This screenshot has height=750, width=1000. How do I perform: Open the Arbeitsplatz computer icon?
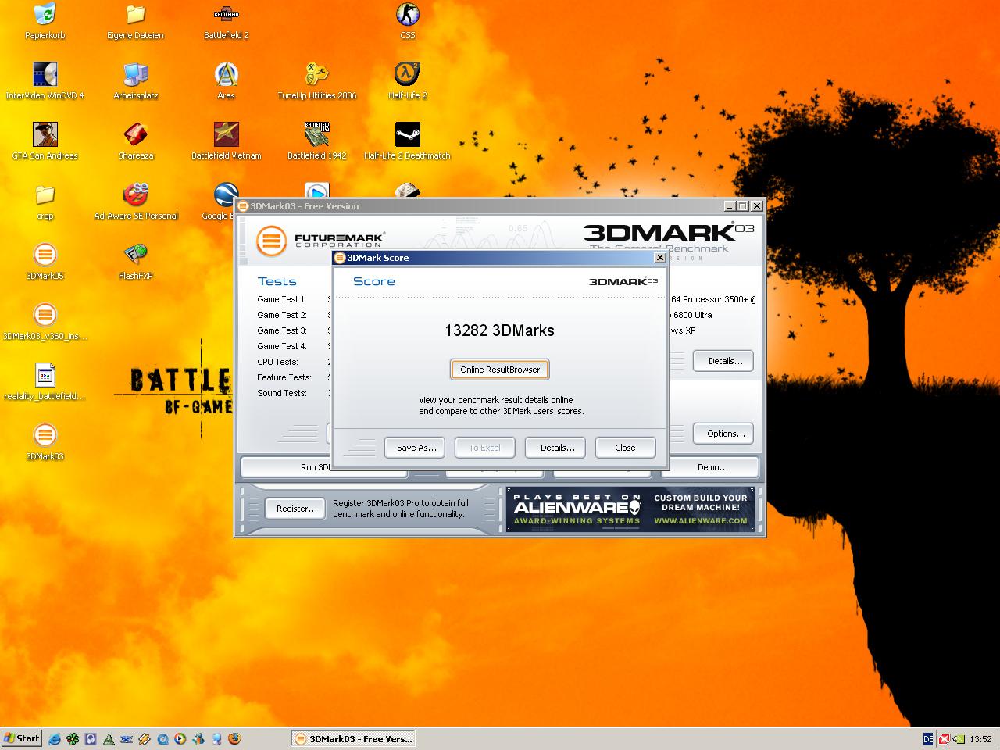135,81
